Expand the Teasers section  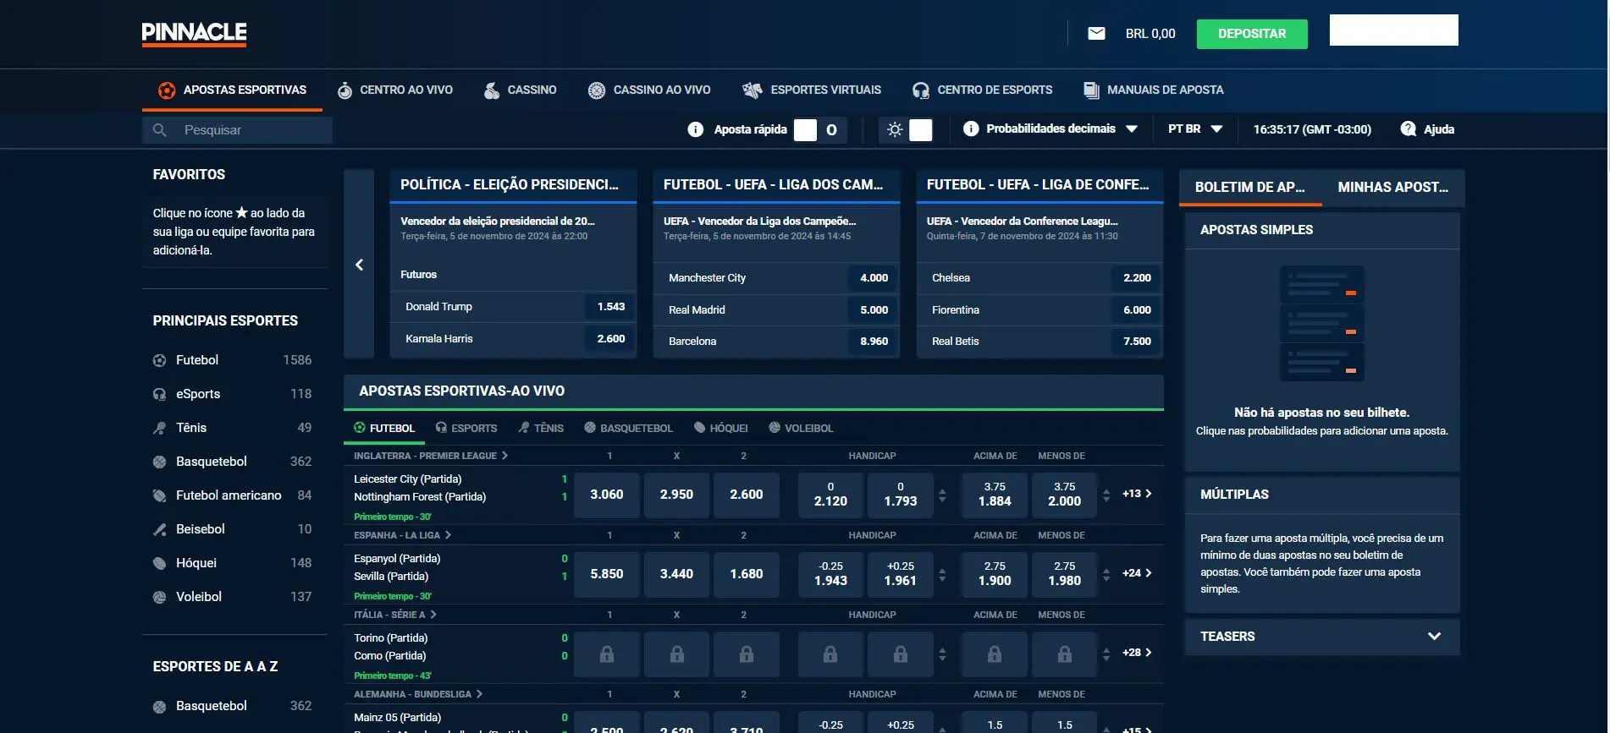[x=1433, y=637]
